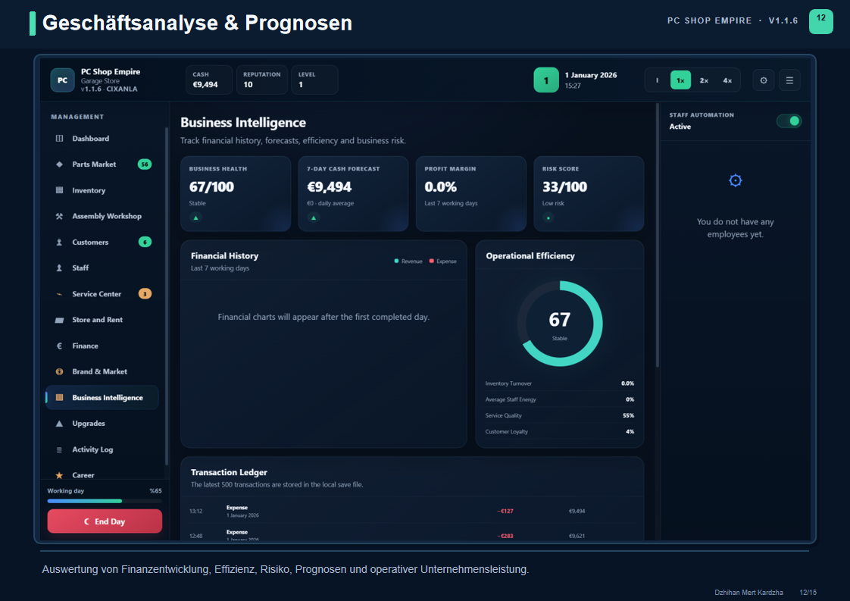Open Inventory menu item
This screenshot has width=850, height=601.
click(102, 190)
